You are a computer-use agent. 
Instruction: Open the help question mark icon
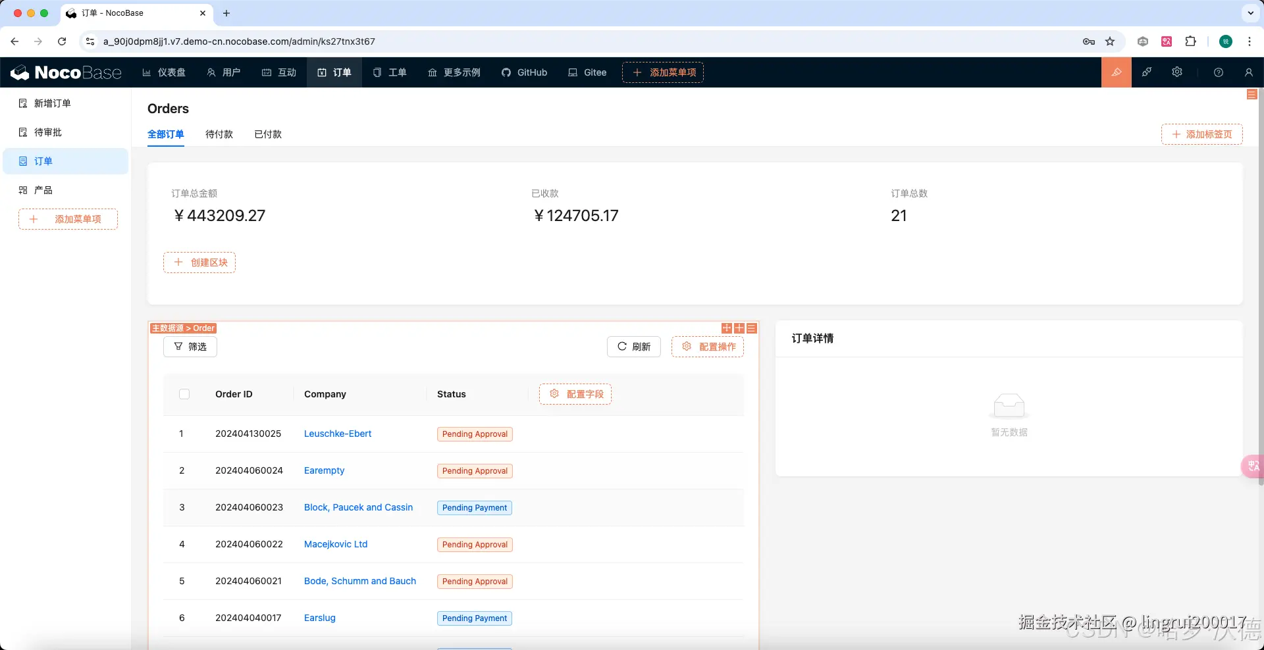pos(1219,72)
